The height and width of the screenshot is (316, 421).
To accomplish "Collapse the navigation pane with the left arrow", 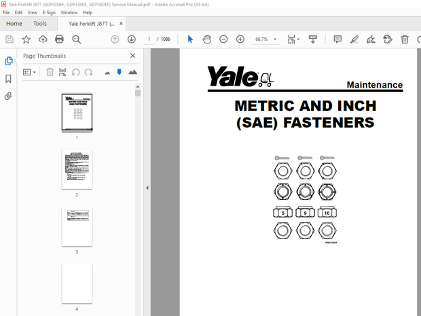I will click(x=147, y=188).
